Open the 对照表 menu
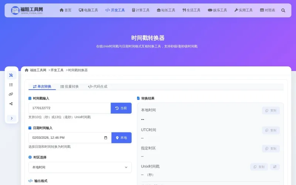 pos(268,10)
